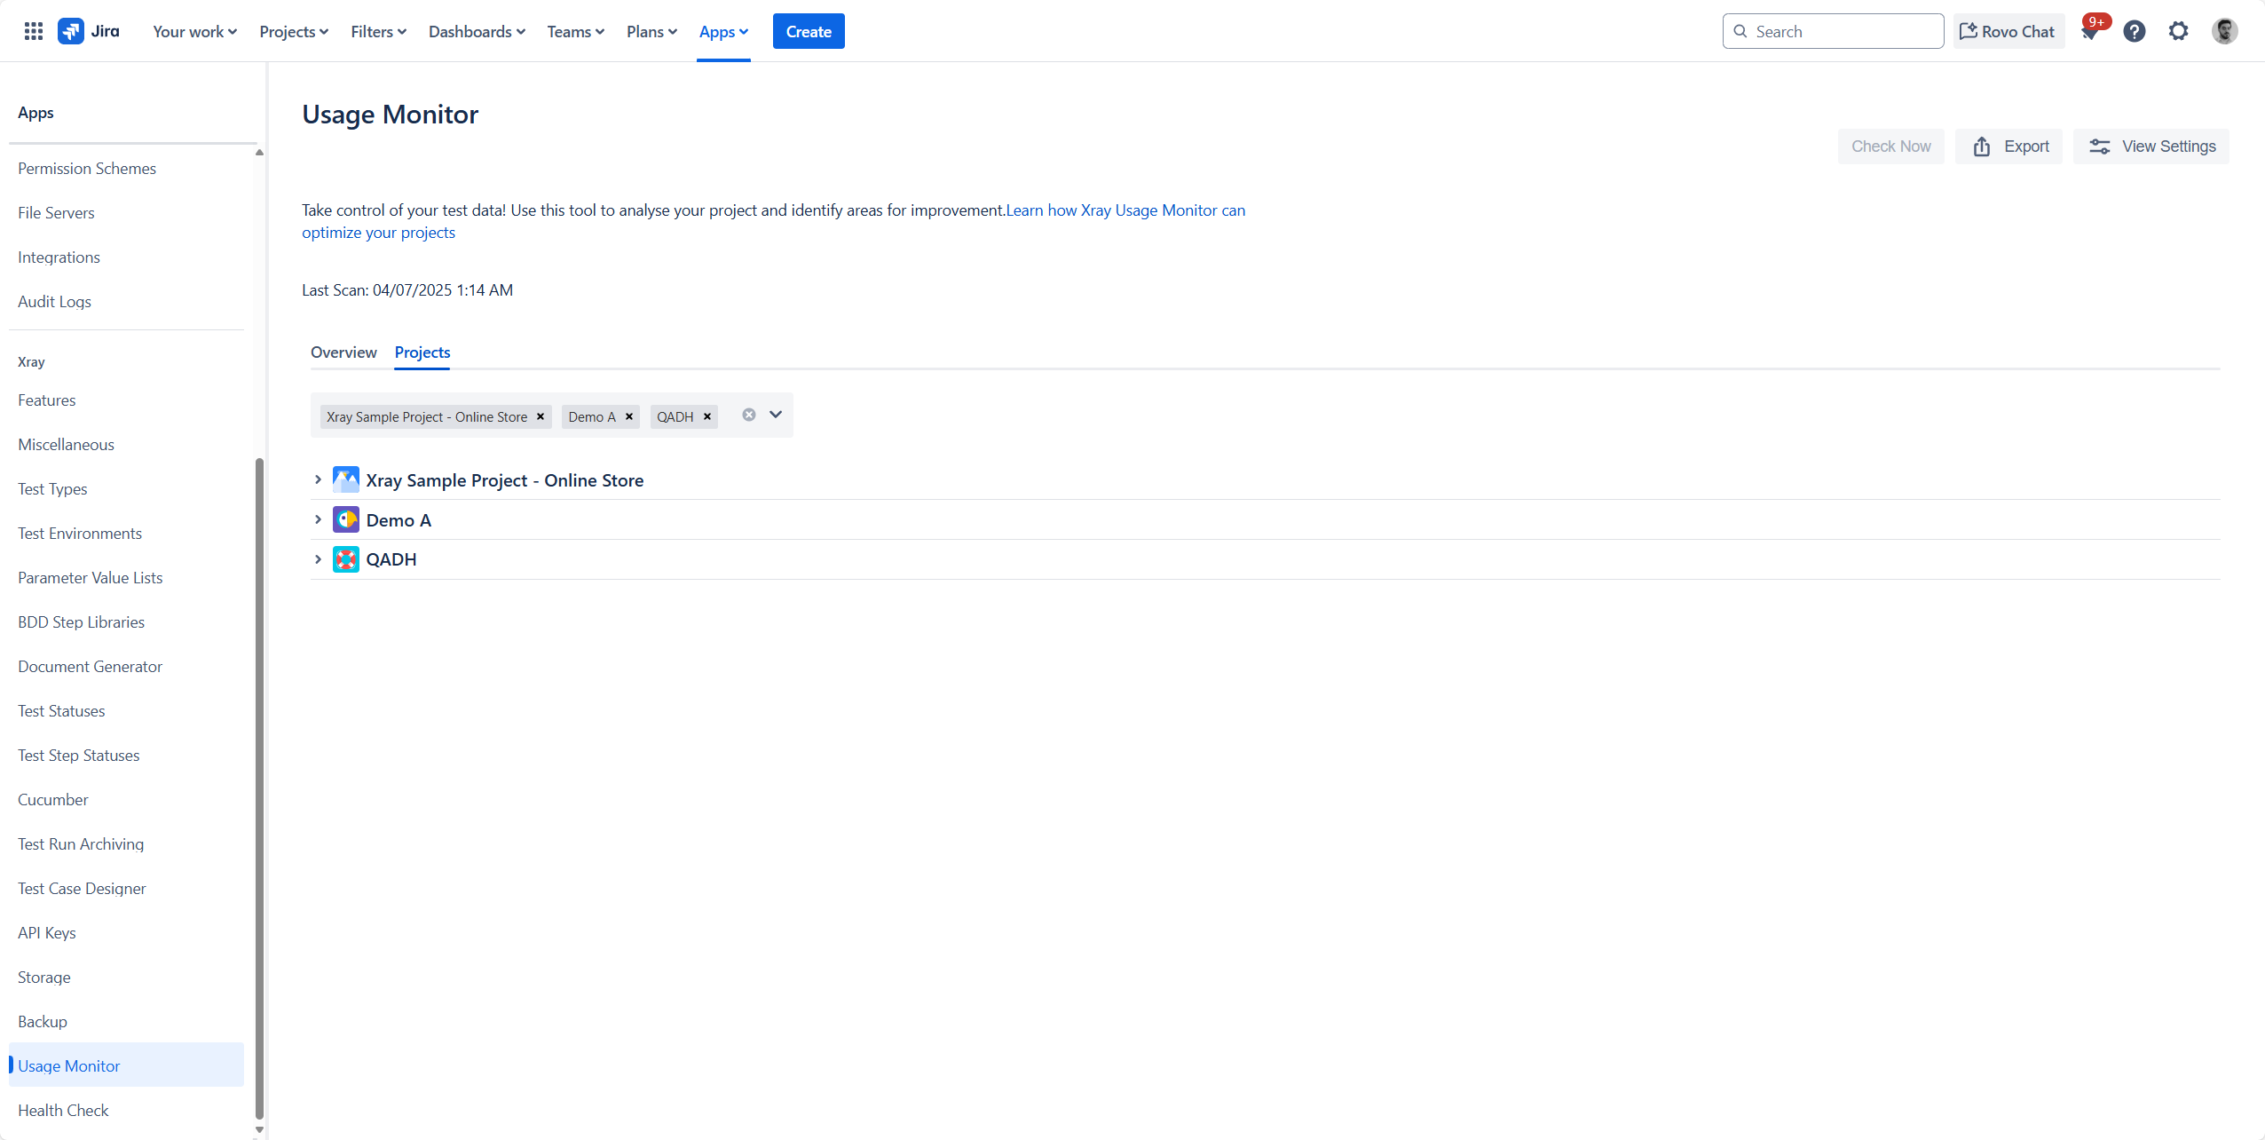The height and width of the screenshot is (1140, 2265).
Task: Open Miscellaneous in sidebar
Action: pos(66,445)
